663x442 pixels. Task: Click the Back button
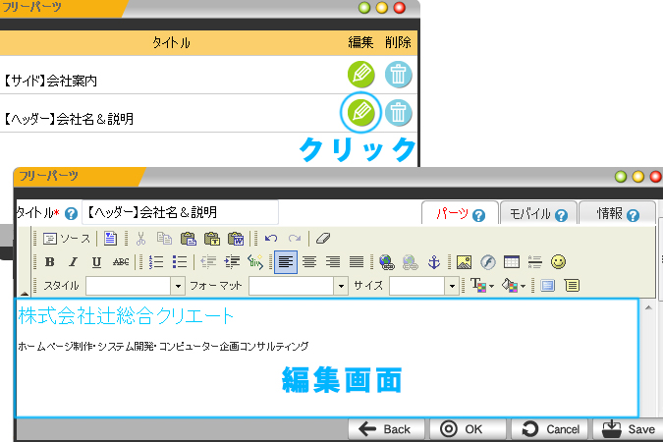pyautogui.click(x=386, y=429)
